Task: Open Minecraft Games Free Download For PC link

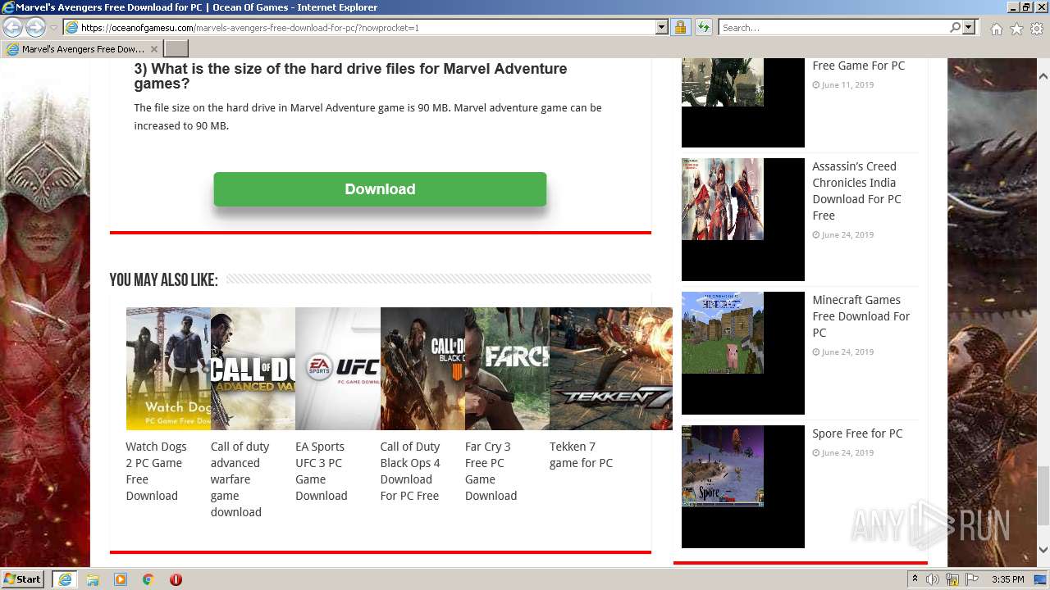Action: [861, 316]
